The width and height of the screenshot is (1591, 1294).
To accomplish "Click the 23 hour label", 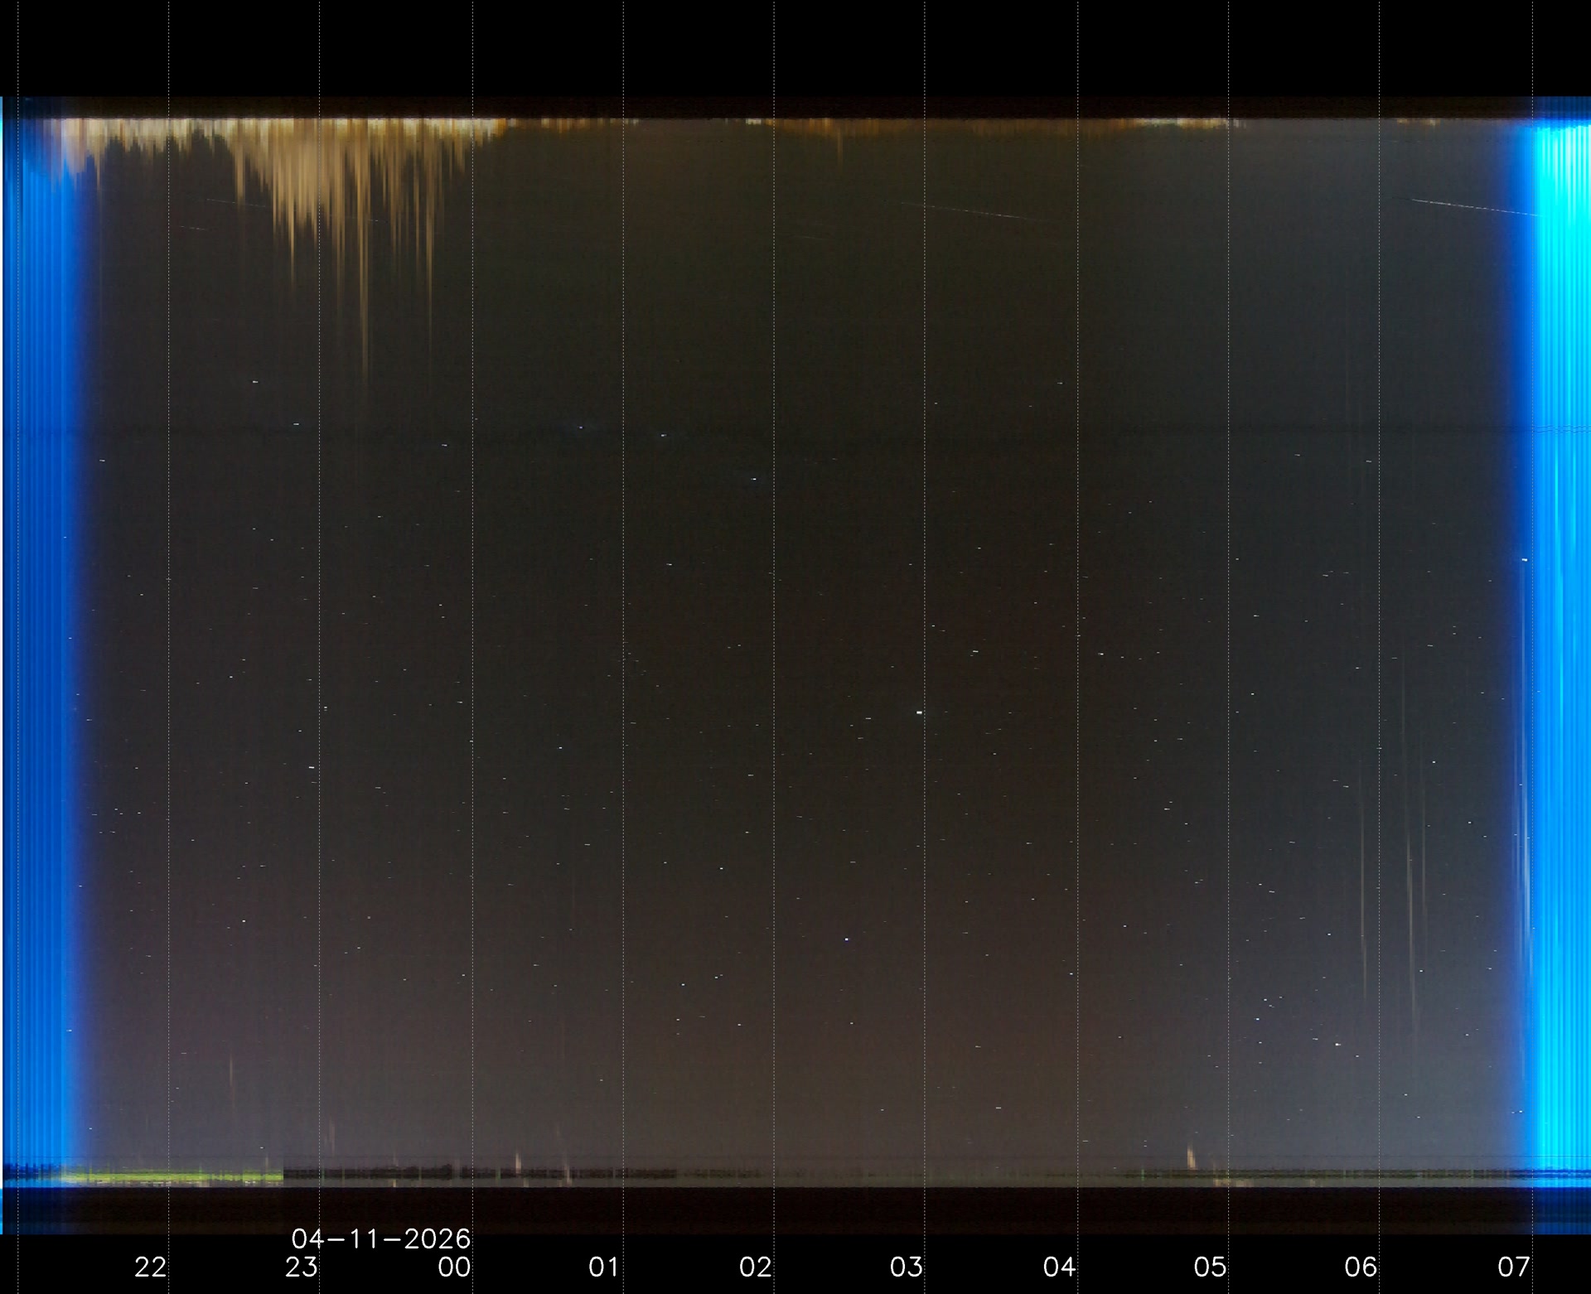I will click(x=302, y=1267).
